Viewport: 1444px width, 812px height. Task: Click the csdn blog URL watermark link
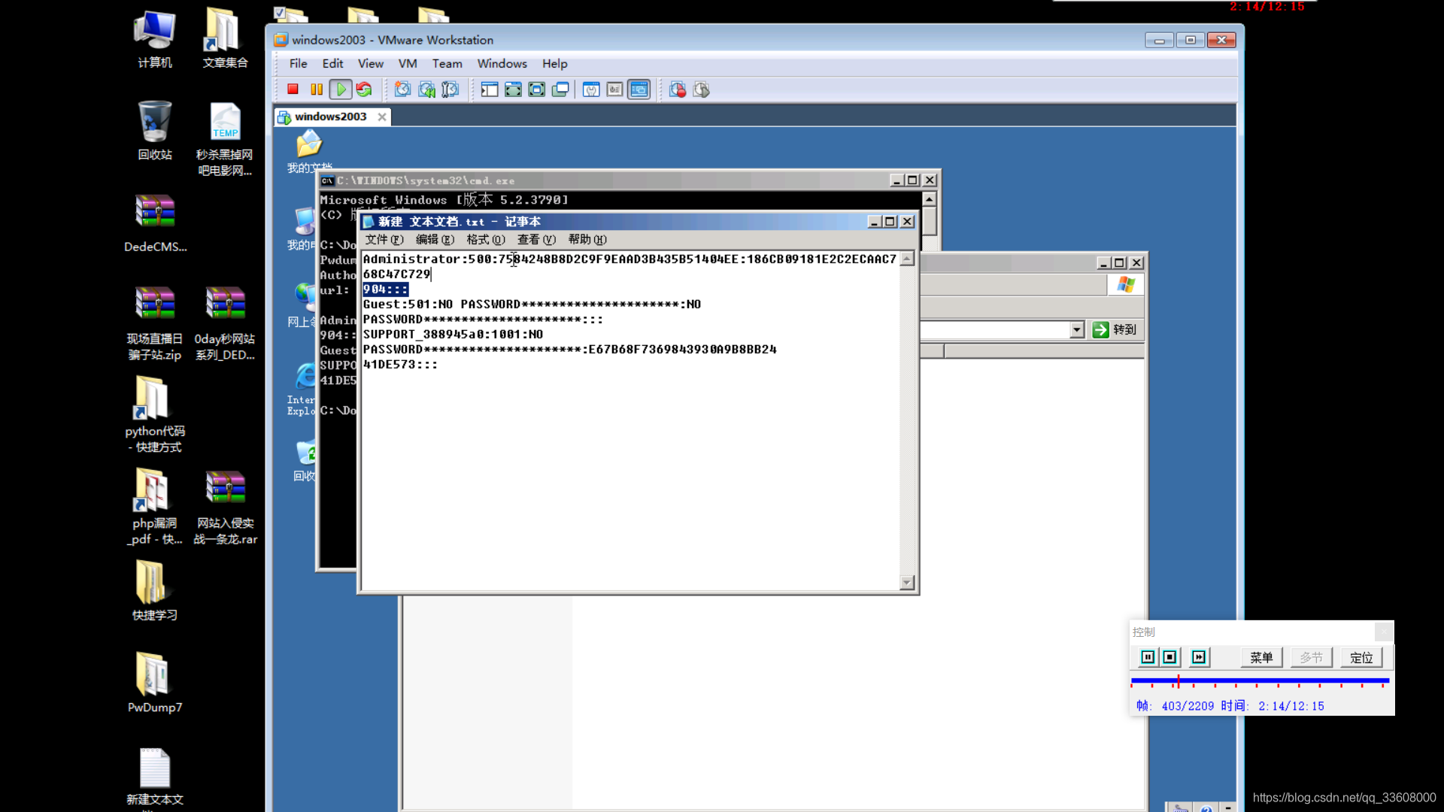coord(1344,798)
